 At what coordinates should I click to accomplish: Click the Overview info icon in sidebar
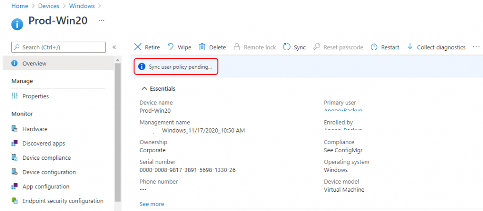click(14, 63)
